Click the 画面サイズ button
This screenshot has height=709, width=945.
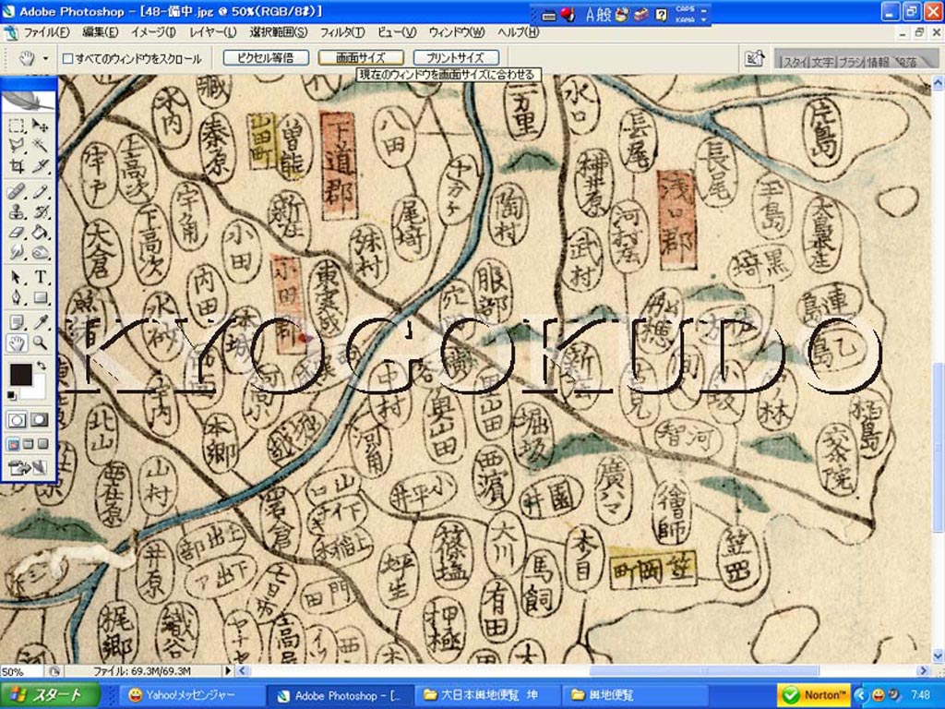point(361,58)
